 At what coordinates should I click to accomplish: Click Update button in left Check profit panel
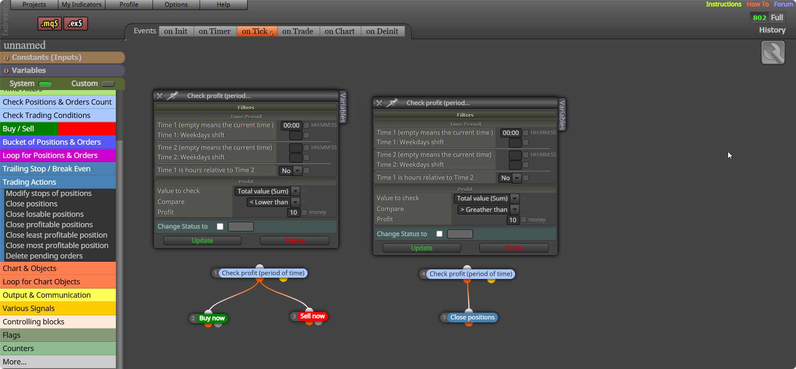(203, 241)
